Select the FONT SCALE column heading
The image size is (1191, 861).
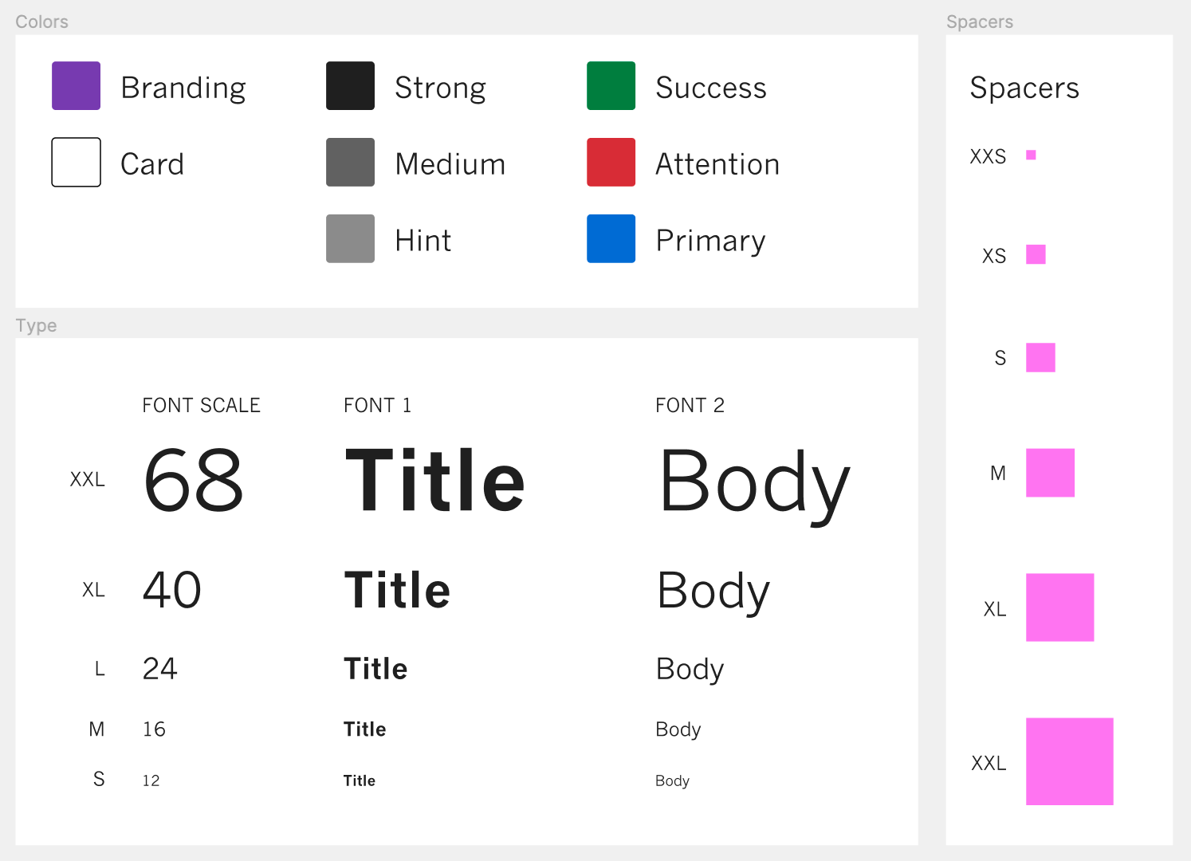pos(201,405)
